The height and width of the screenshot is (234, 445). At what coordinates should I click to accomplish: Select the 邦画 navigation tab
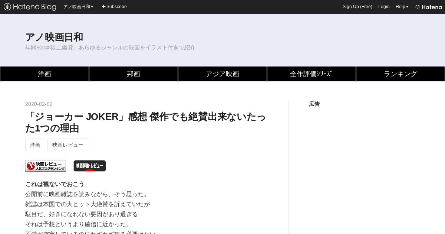[x=133, y=74]
